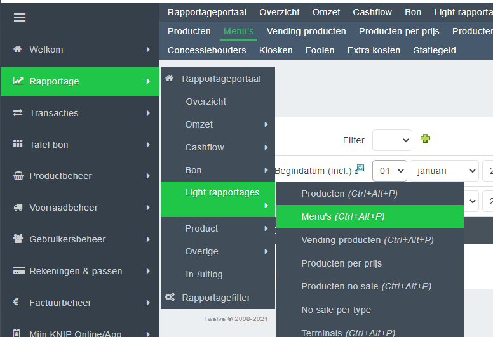Open In-/uitlog report menu entry
493x337 pixels.
[203, 274]
